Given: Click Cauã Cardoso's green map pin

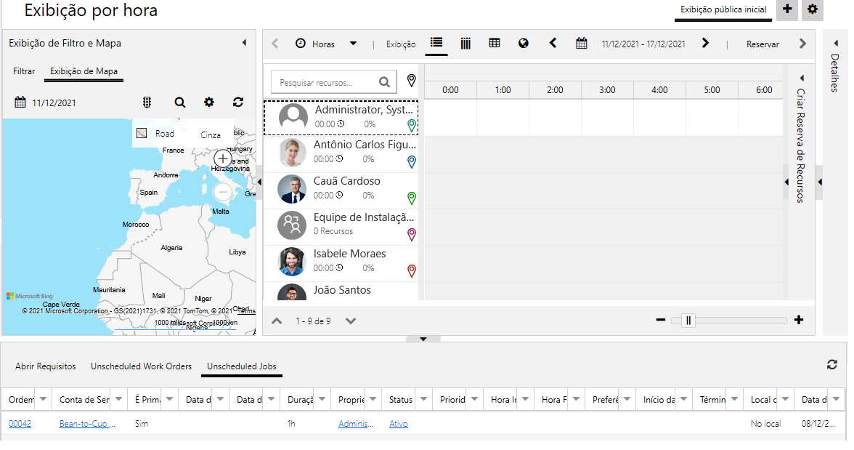Looking at the screenshot, I should point(412,198).
